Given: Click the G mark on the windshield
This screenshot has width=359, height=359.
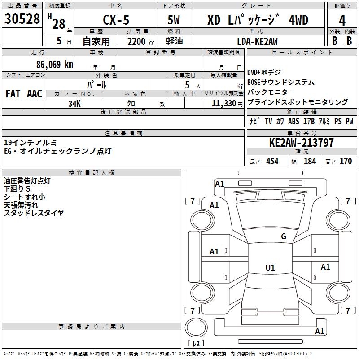Looking at the screenshot, I should [x=284, y=236].
